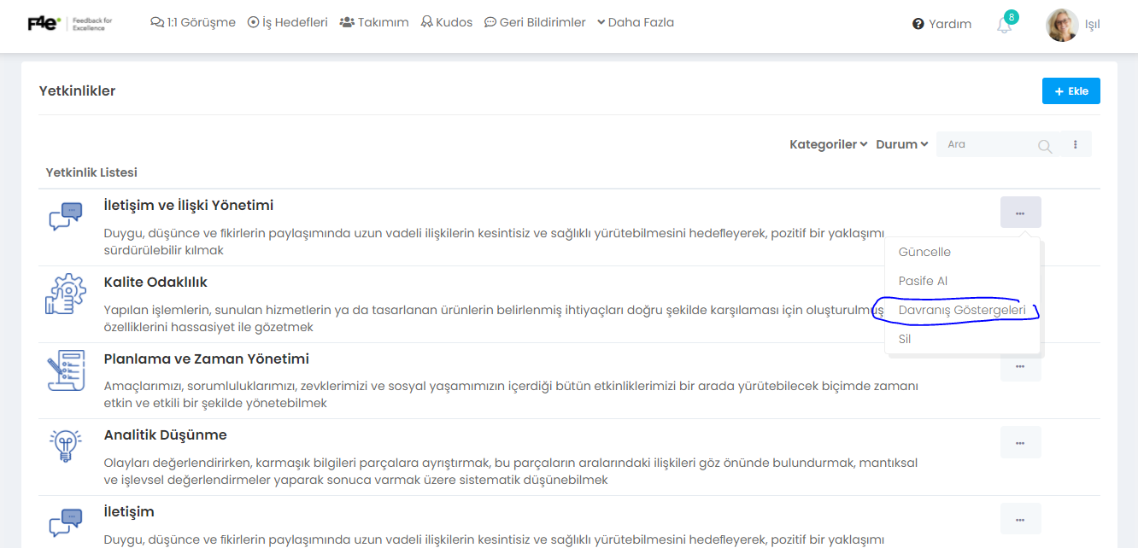Open the 1:1 Görüşme page

193,23
